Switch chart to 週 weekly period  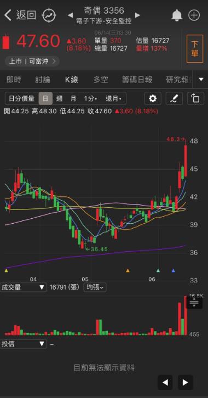click(60, 98)
